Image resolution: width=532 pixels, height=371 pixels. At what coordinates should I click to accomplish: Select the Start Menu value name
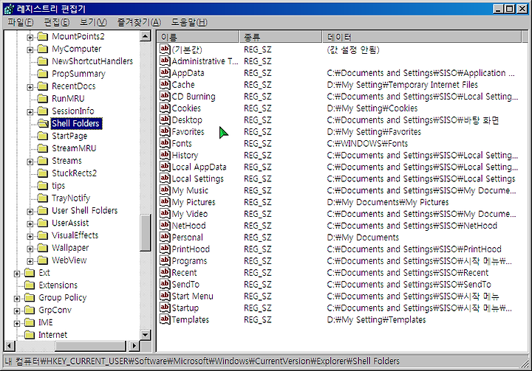click(x=192, y=296)
